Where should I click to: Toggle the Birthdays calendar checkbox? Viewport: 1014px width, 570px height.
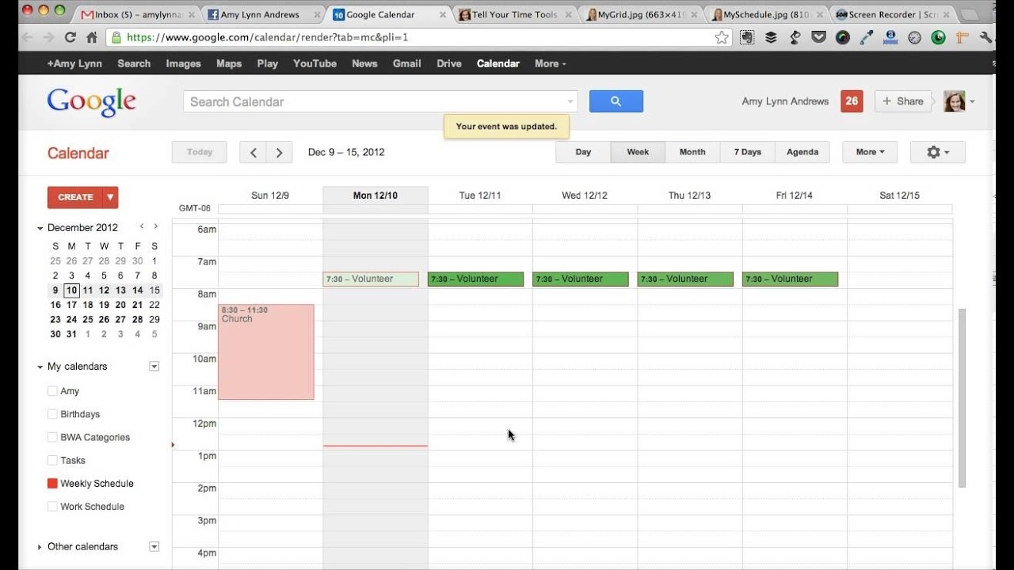pyautogui.click(x=52, y=414)
